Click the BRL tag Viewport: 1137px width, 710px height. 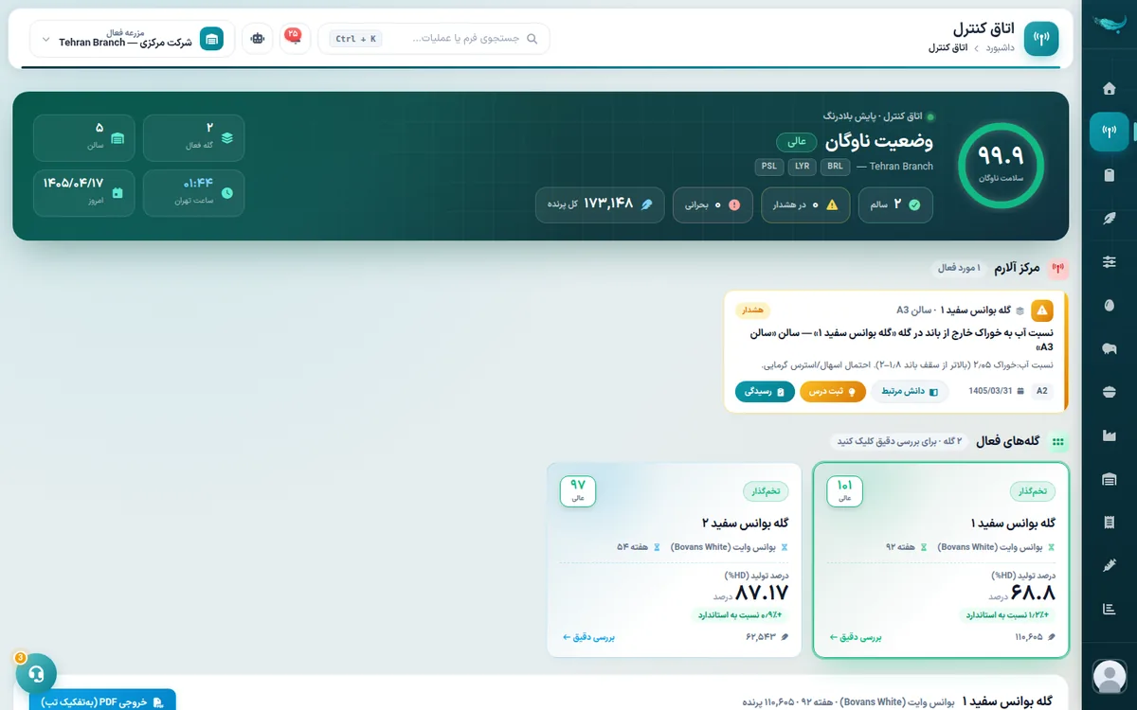pos(835,167)
